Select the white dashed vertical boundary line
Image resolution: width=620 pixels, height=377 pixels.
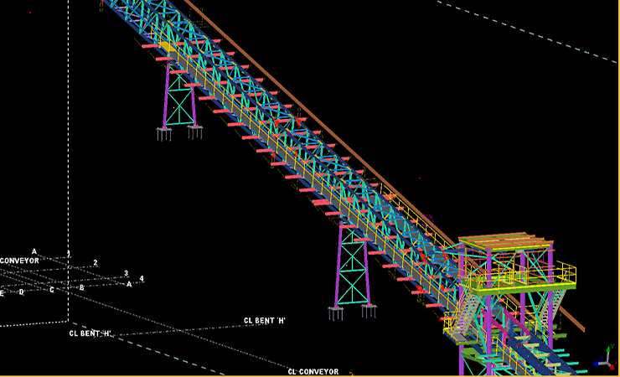(68, 168)
